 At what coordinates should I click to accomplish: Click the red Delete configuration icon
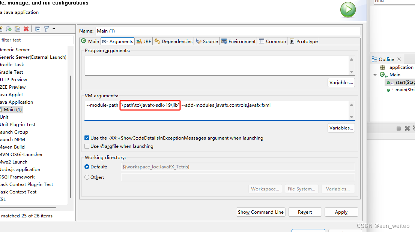tap(26, 29)
